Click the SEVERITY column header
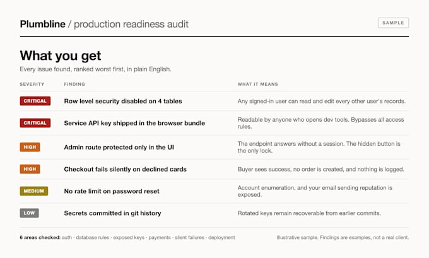429x258 pixels. click(32, 85)
